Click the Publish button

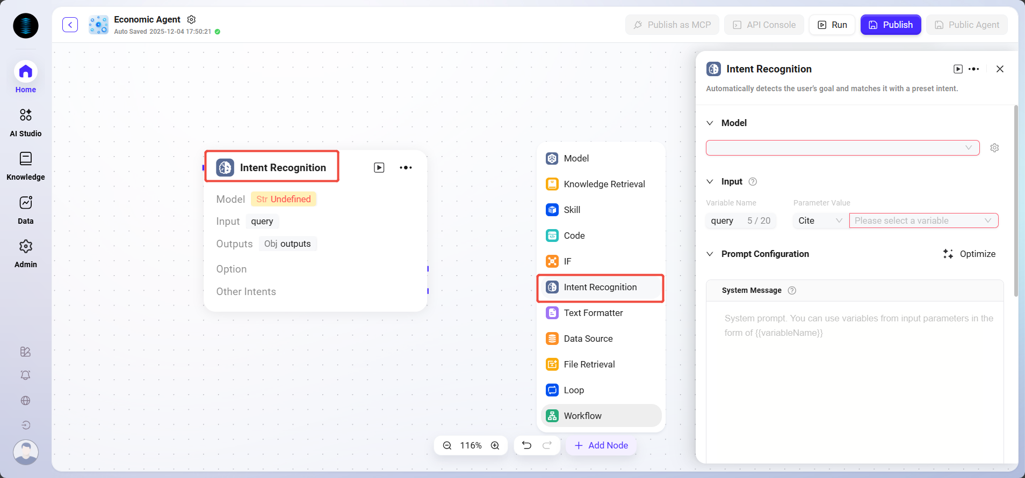pos(890,25)
